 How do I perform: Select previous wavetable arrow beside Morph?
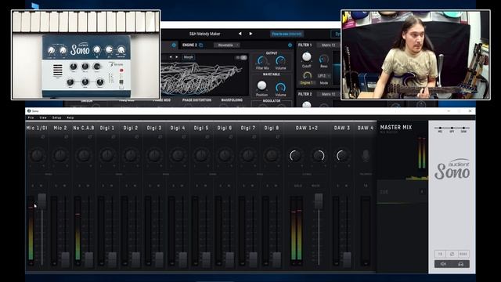[x=171, y=57]
